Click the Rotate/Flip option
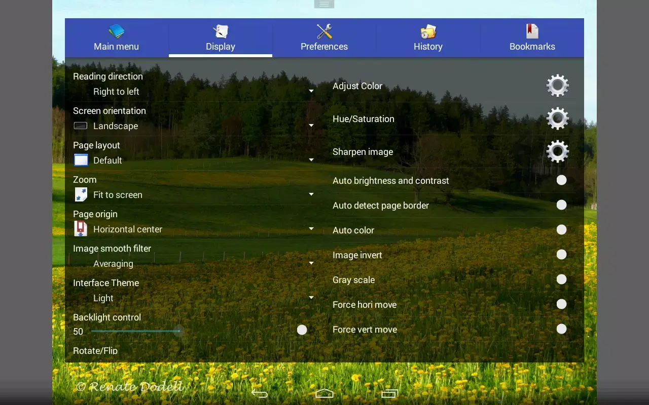Screen dimensions: 649x405 point(95,350)
